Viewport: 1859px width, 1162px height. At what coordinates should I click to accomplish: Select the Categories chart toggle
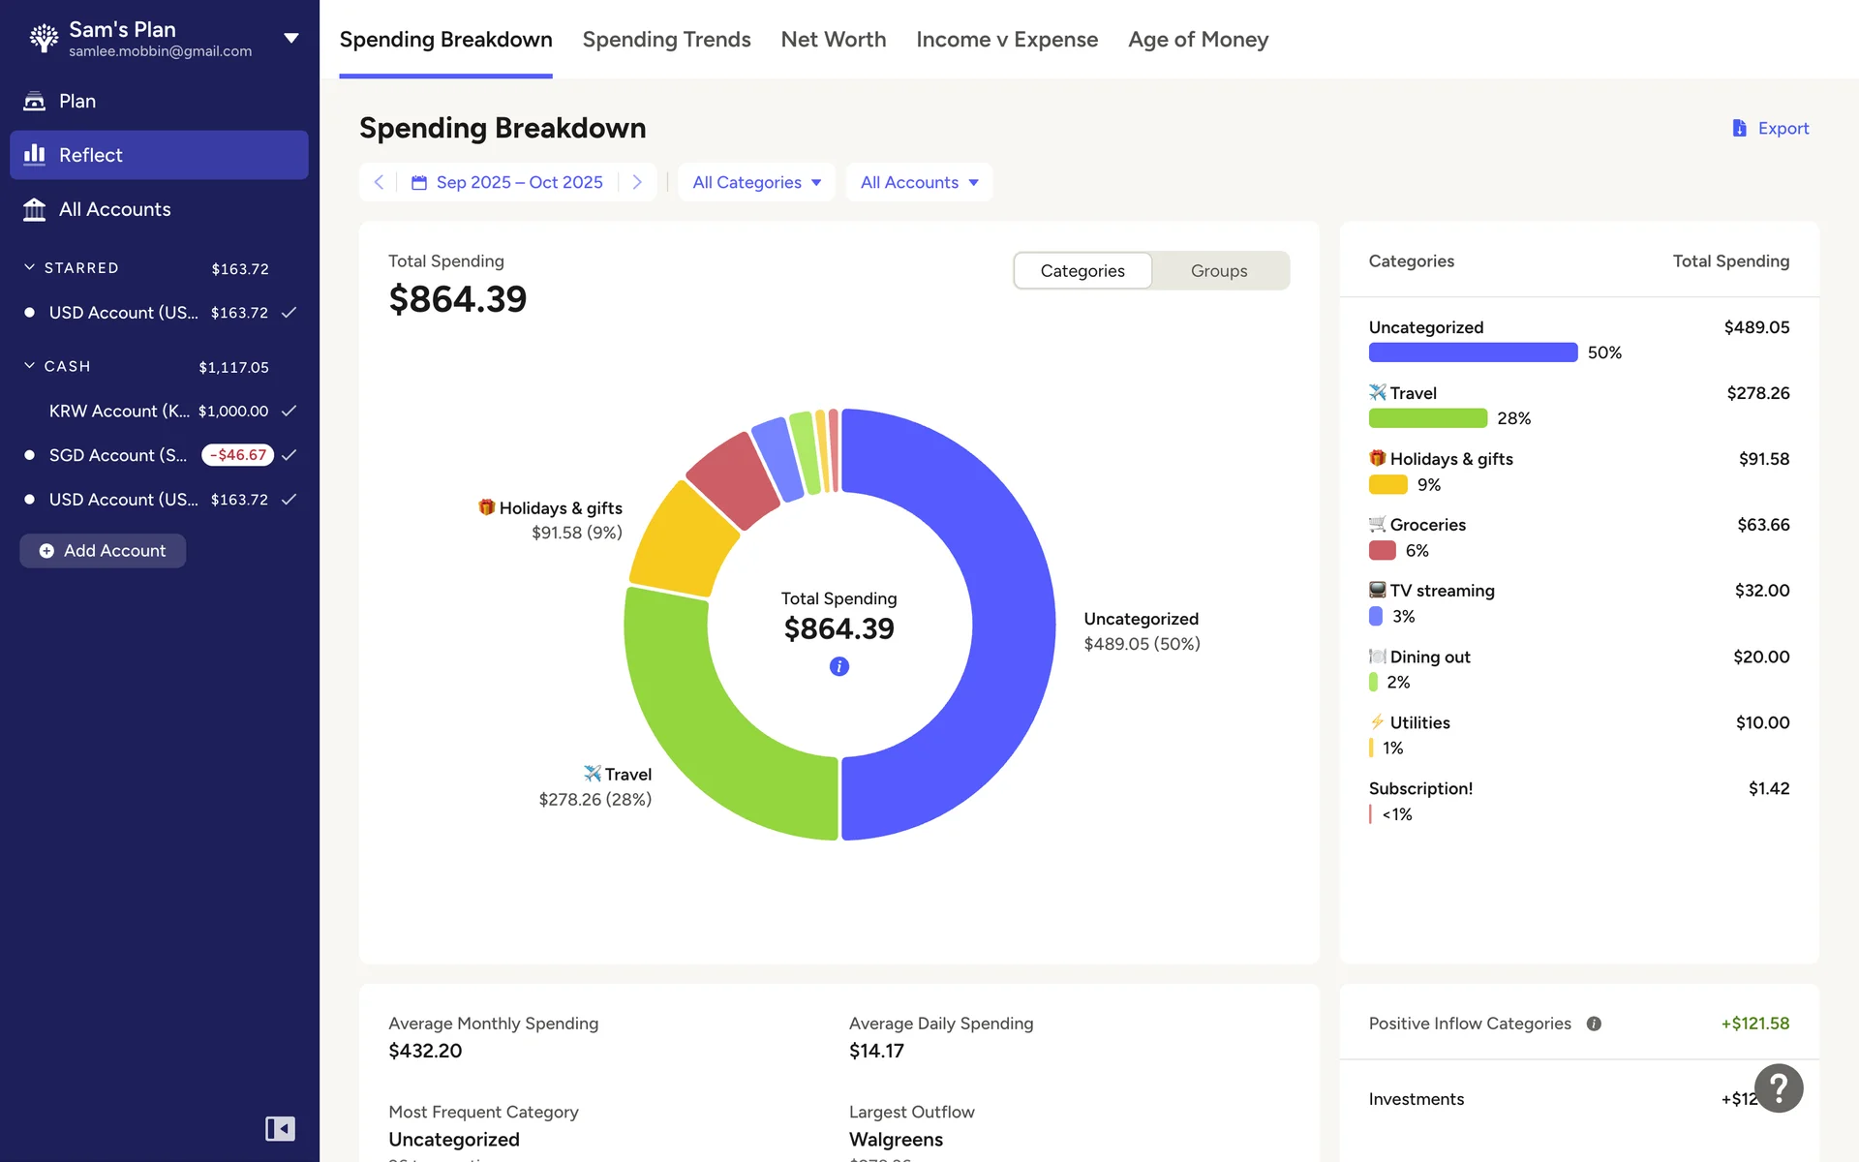[x=1082, y=271]
